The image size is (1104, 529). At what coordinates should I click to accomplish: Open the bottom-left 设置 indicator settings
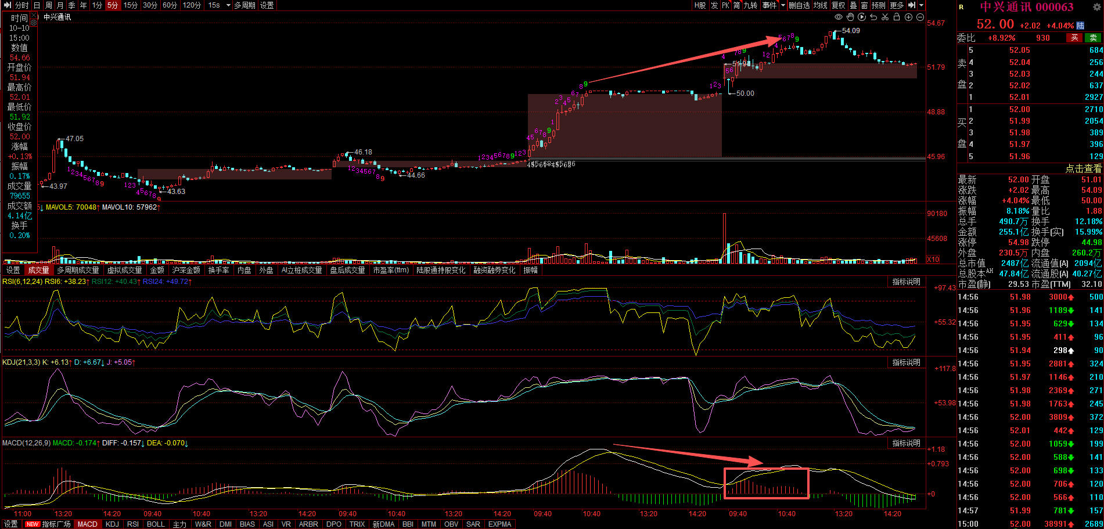[11, 524]
